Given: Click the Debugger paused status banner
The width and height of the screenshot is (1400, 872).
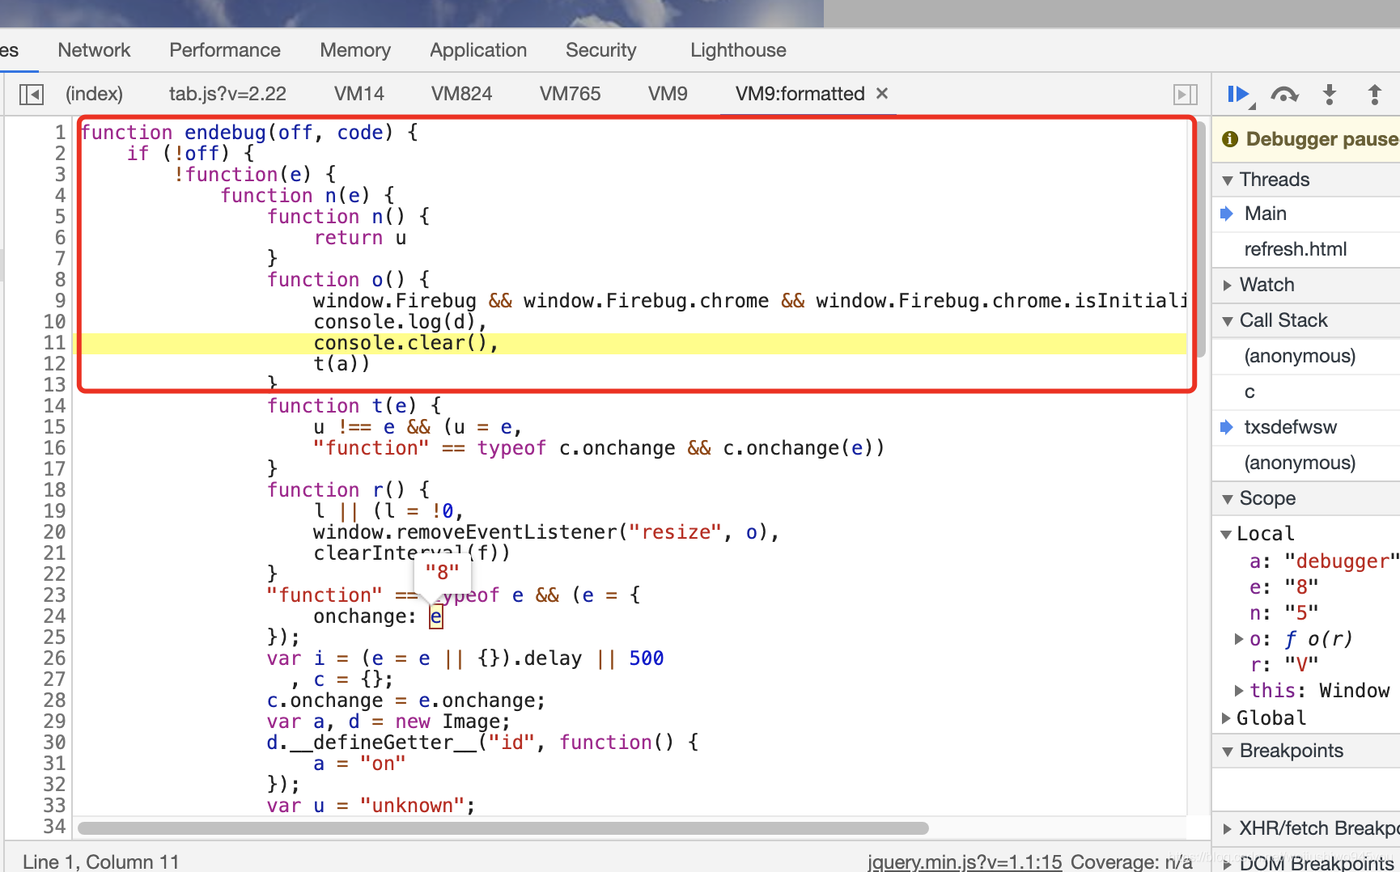Looking at the screenshot, I should [1308, 139].
